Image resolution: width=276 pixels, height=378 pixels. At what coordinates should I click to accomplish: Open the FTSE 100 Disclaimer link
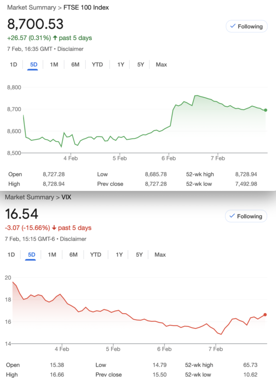[x=70, y=49]
